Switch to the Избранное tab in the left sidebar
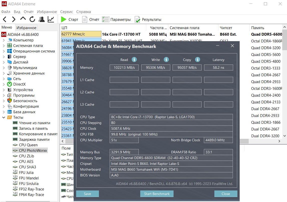 coord(26,28)
